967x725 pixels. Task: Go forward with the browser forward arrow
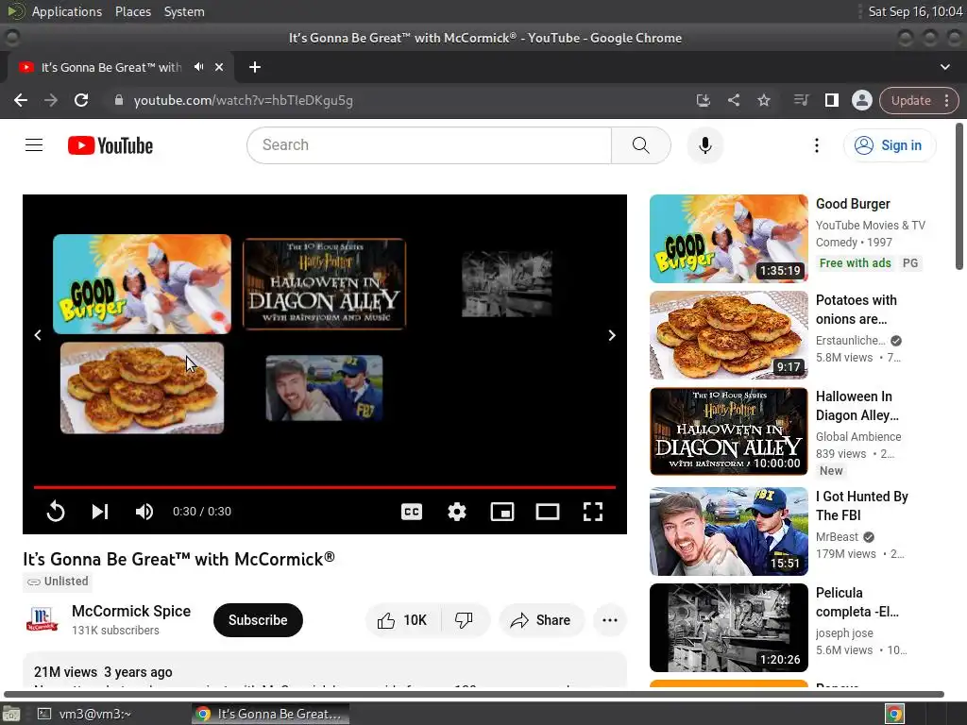[51, 100]
